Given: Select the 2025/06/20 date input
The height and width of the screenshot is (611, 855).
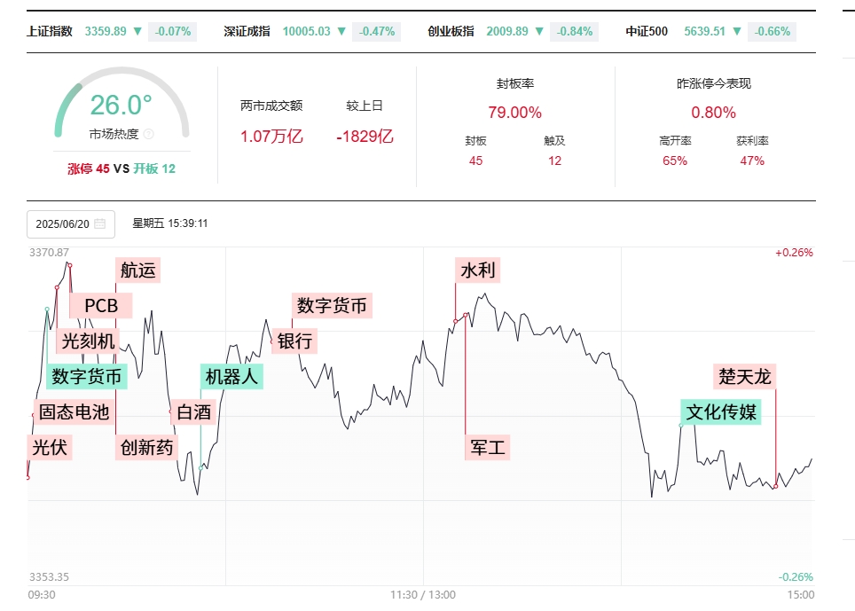Looking at the screenshot, I should pos(71,224).
